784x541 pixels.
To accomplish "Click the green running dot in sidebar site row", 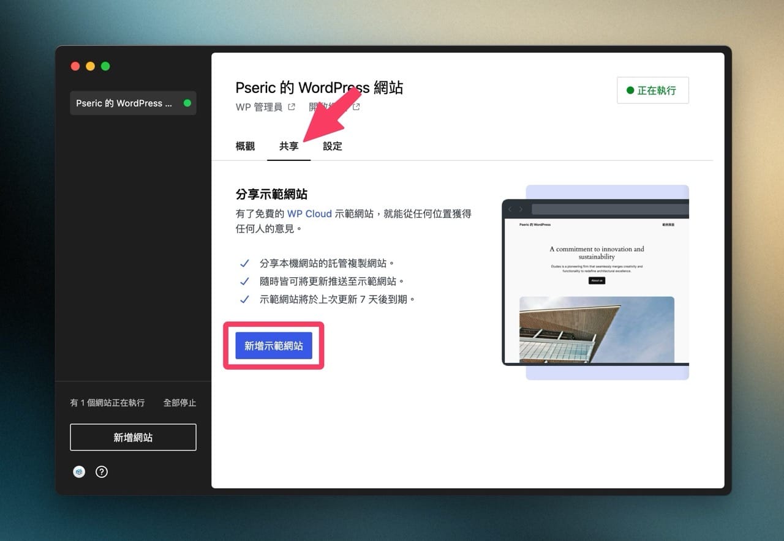I will coord(187,103).
